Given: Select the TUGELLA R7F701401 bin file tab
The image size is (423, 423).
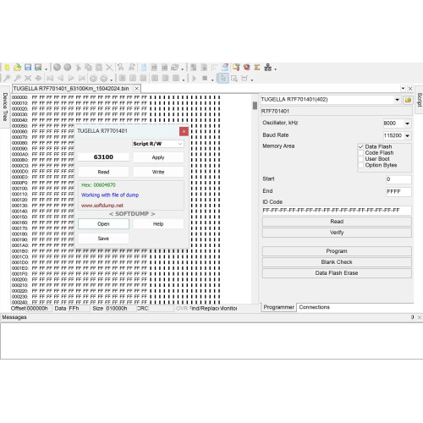Looking at the screenshot, I should click(x=71, y=89).
